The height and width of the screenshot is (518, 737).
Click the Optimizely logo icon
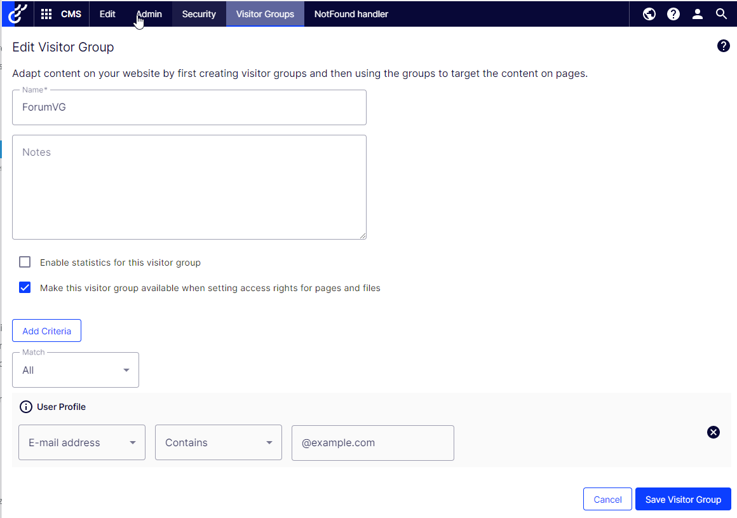(x=17, y=13)
